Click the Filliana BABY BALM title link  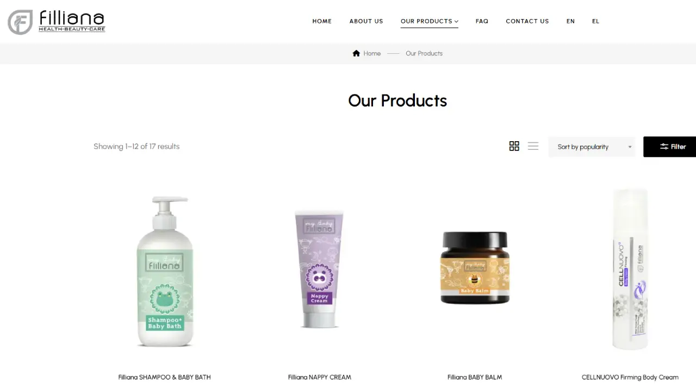[475, 377]
